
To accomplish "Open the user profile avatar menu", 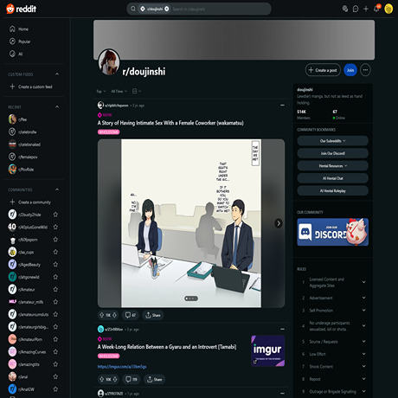I will point(388,9).
